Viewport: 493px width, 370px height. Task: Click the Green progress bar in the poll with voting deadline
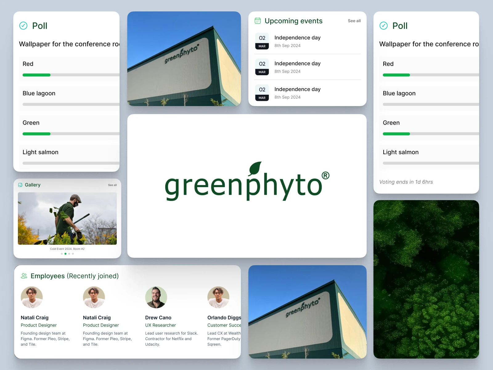point(431,134)
